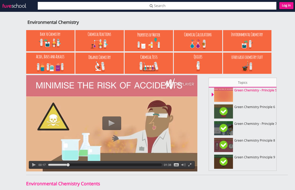This screenshot has width=295, height=190.
Task: Open the Organic Chemistry tile
Action: coord(99,63)
